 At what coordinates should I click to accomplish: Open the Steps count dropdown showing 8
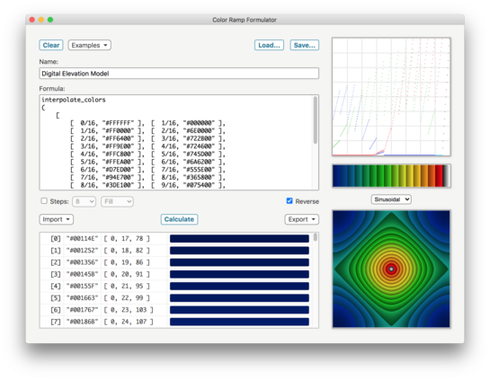pos(84,201)
